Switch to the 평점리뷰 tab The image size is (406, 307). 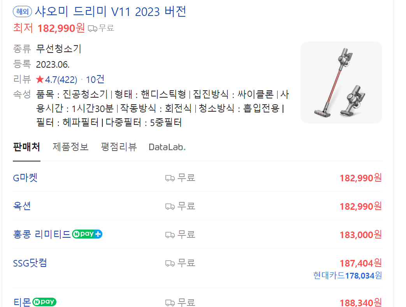[x=119, y=147]
